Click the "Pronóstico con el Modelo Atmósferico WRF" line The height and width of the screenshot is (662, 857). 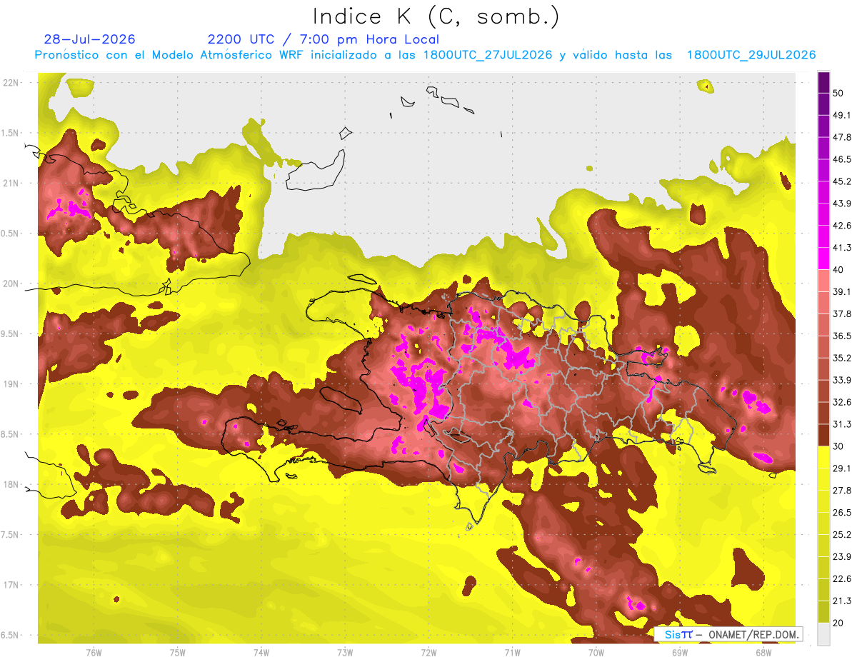coord(426,55)
